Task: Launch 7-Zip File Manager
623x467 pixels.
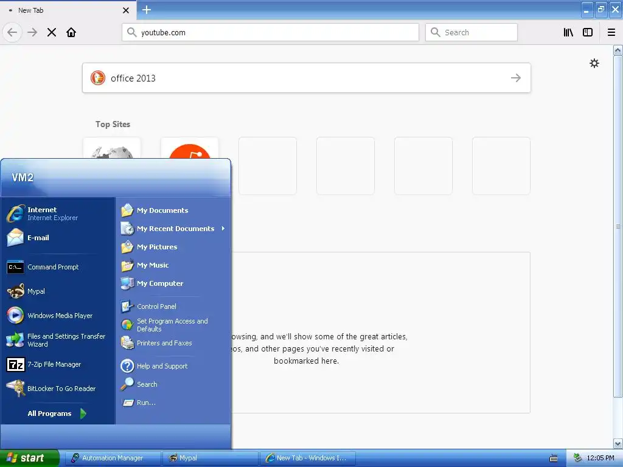Action: click(58, 365)
